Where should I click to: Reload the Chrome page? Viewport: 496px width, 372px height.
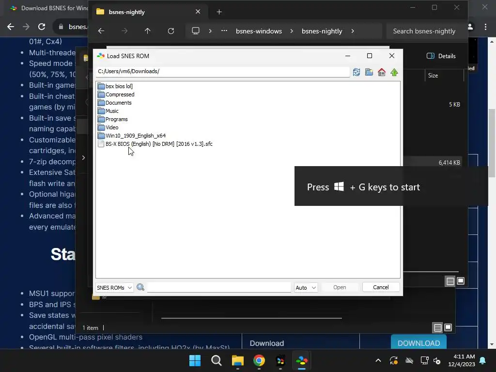coord(42,27)
